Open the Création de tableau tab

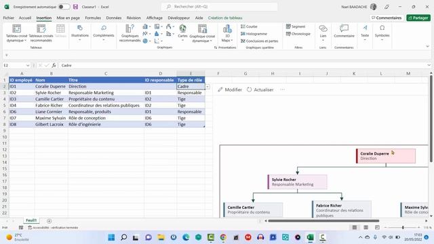[x=225, y=18]
